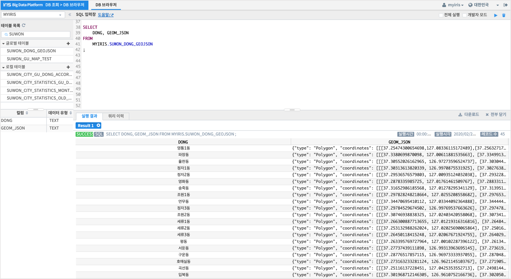Select the 입북동 result row
Image resolution: width=511 pixels, height=279 pixels.
tap(292, 275)
